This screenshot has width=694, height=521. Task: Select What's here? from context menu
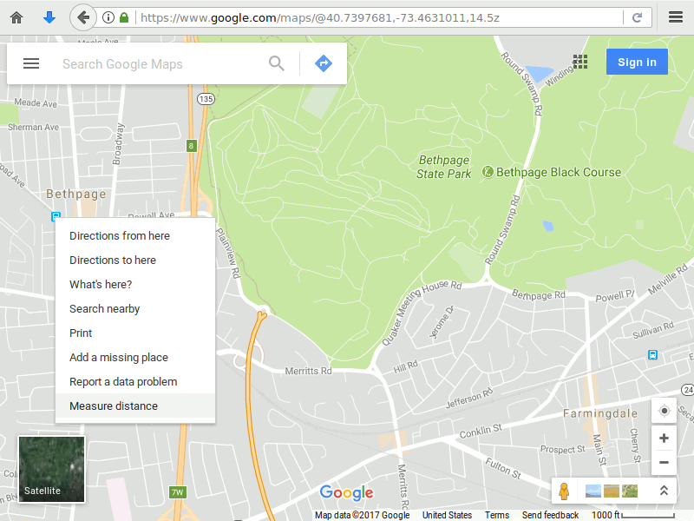pos(135,285)
